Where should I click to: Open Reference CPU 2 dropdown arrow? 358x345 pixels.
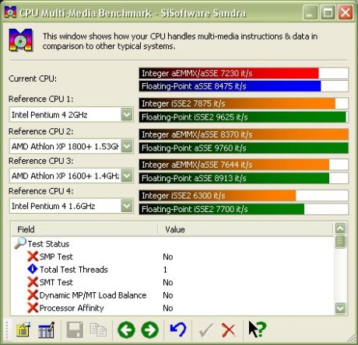coord(127,146)
